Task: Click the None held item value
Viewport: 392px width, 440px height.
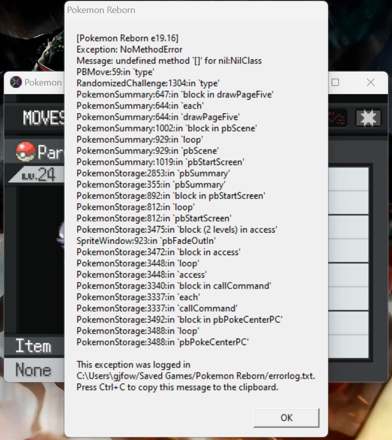Action: coord(33,370)
